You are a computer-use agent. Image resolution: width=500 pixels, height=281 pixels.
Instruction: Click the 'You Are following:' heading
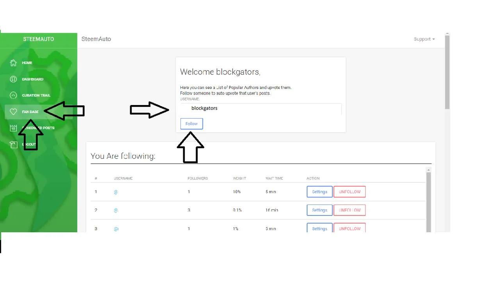123,156
